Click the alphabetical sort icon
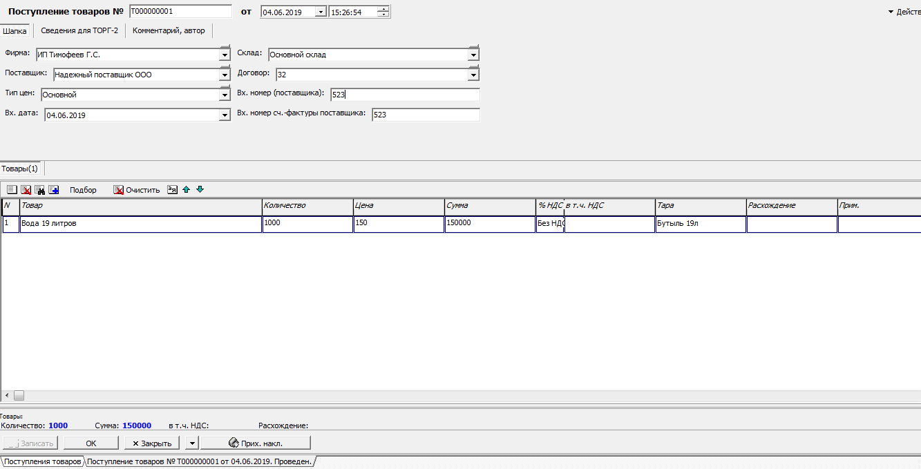921x469 pixels. [x=173, y=190]
